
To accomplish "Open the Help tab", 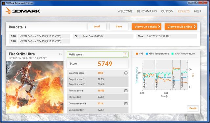I will (198, 11).
